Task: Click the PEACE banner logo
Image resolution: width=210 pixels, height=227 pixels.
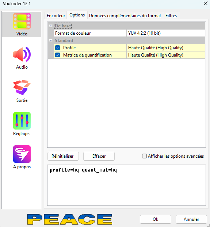Action: pyautogui.click(x=69, y=219)
